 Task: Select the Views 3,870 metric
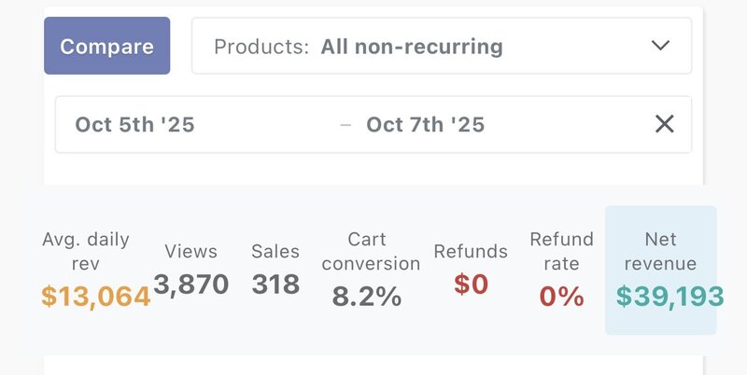pyautogui.click(x=190, y=269)
